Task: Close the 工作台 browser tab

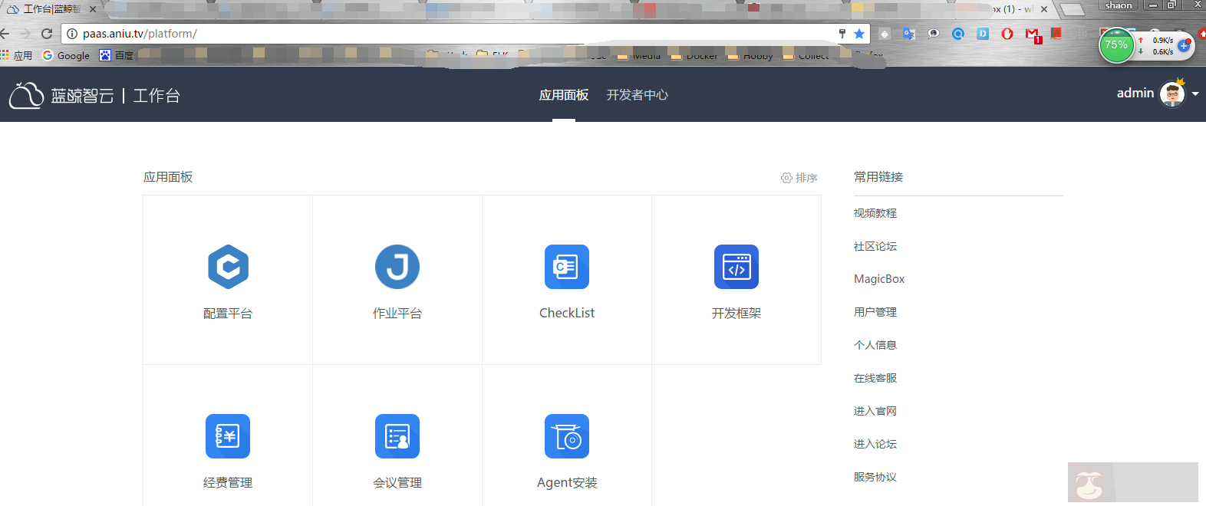Action: (93, 9)
